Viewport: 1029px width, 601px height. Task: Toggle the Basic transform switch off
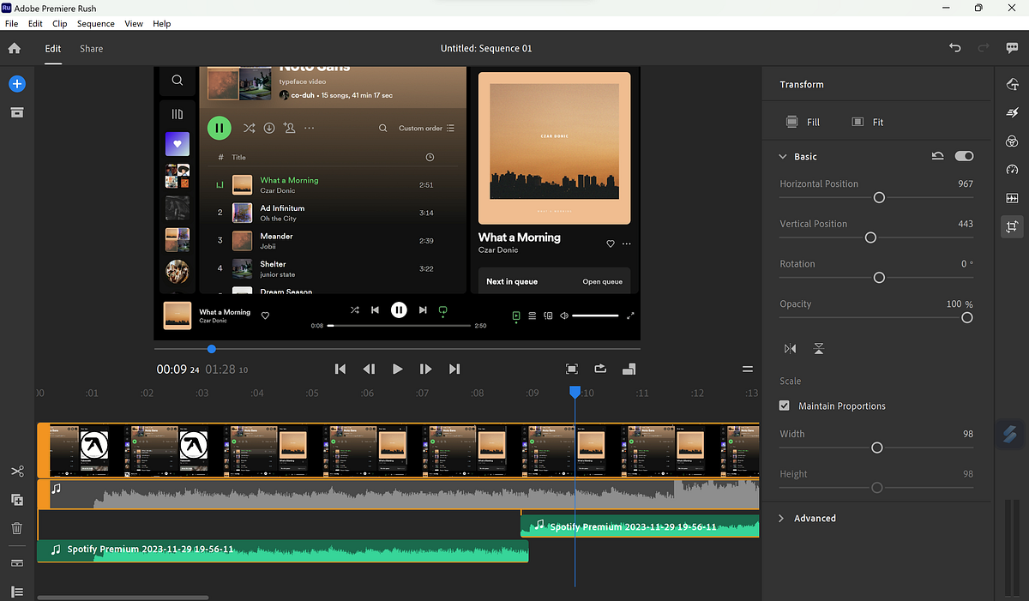[x=964, y=155]
